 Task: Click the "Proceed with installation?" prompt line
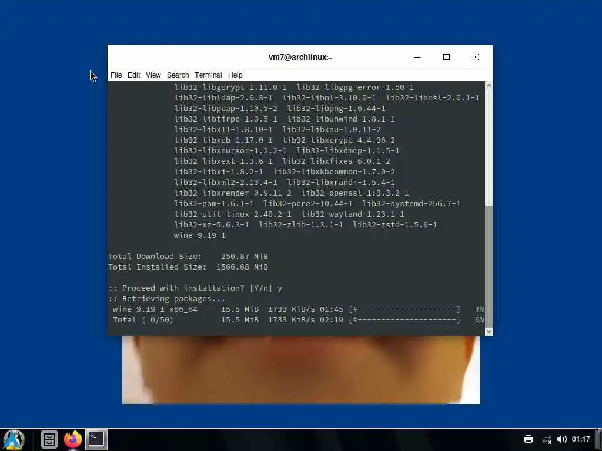tap(195, 288)
